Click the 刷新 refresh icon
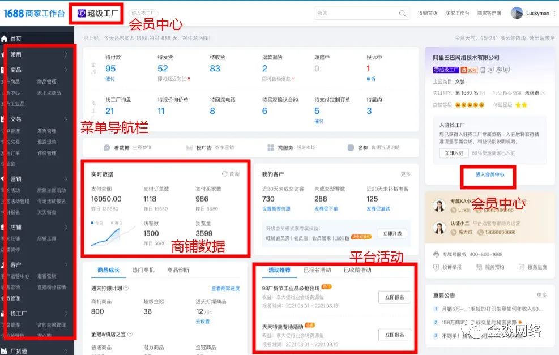The image size is (559, 355). [x=225, y=174]
